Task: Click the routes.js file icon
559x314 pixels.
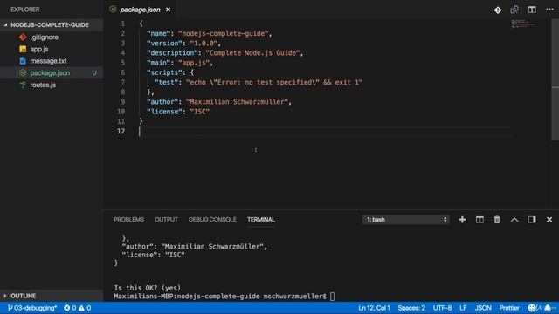Action: pos(23,85)
